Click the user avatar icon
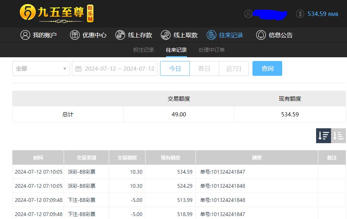347x219 pixels. pos(248,14)
